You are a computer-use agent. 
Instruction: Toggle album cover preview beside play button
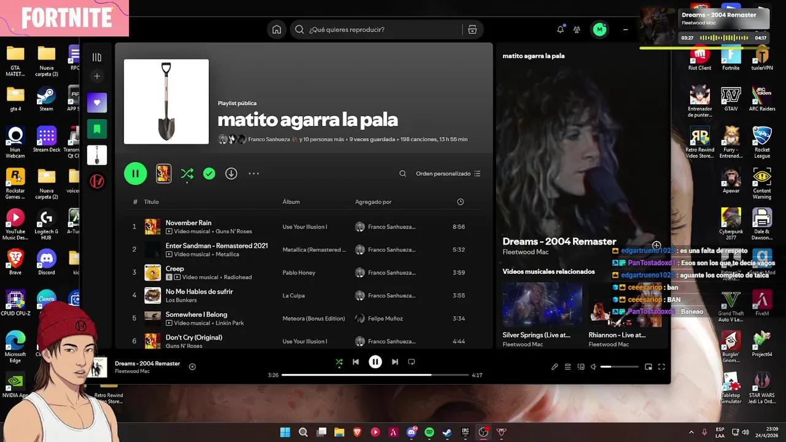(163, 174)
